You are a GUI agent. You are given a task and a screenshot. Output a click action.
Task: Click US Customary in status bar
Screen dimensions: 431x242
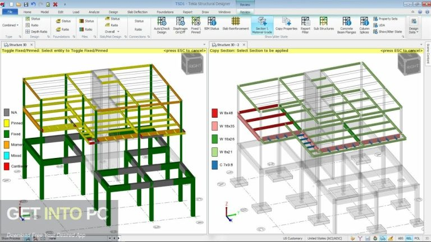(x=292, y=239)
